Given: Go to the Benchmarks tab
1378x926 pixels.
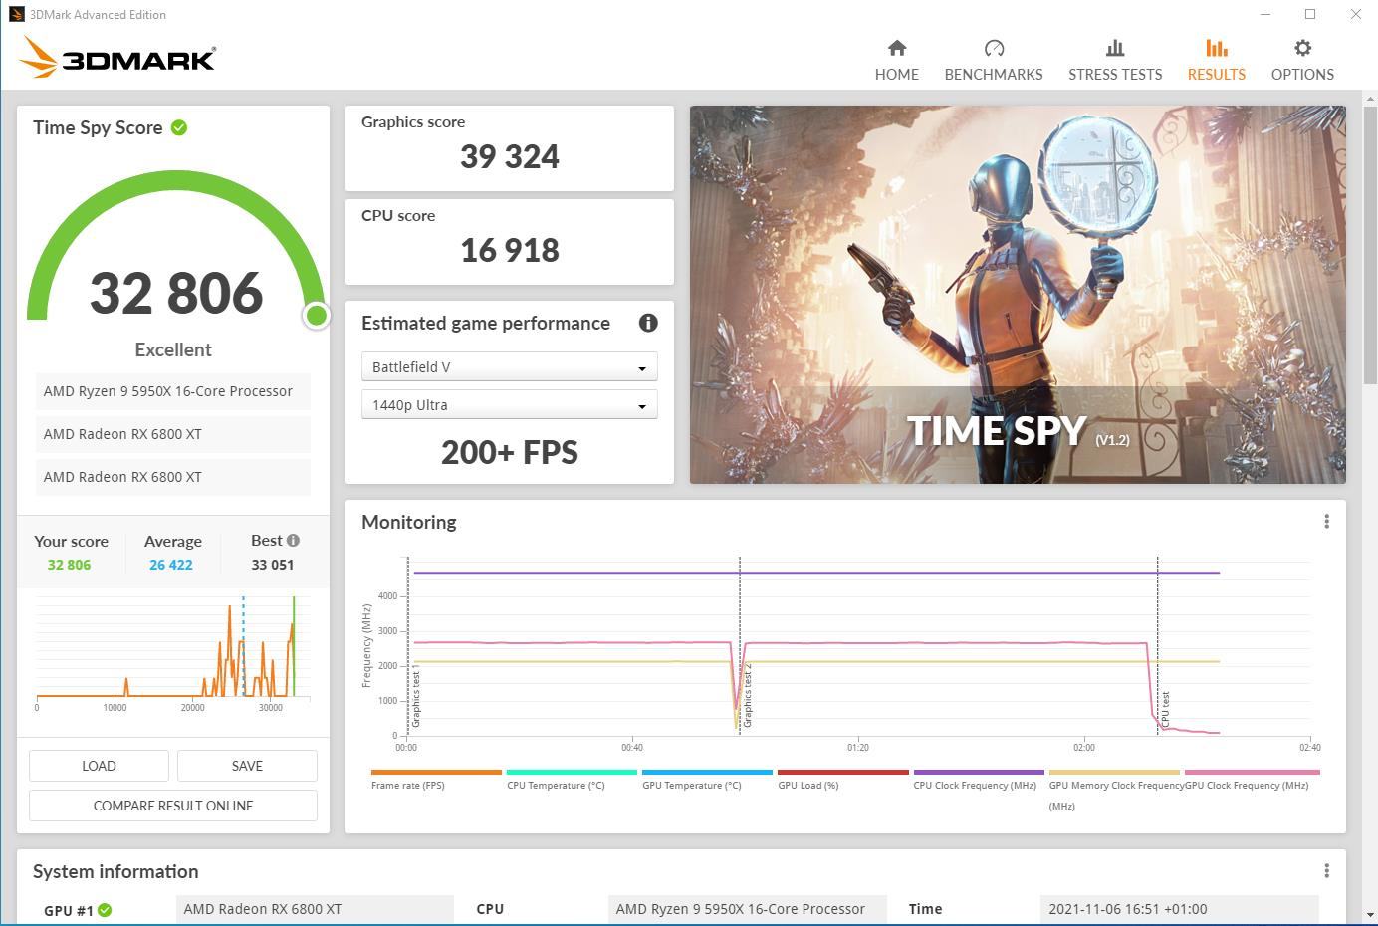Looking at the screenshot, I should pos(994,61).
